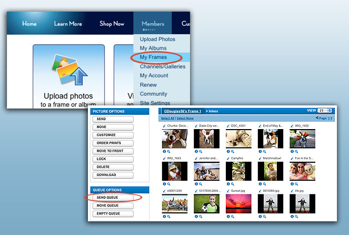Click the SEND QUEUE button
Image resolution: width=349 pixels, height=235 pixels.
click(x=113, y=198)
